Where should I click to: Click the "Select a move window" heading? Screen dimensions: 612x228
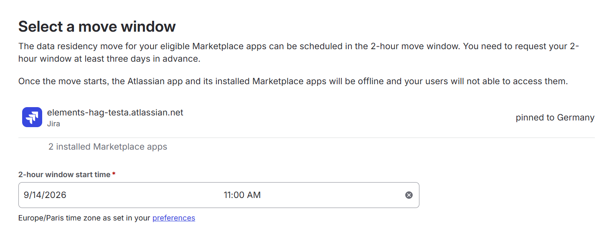click(97, 26)
